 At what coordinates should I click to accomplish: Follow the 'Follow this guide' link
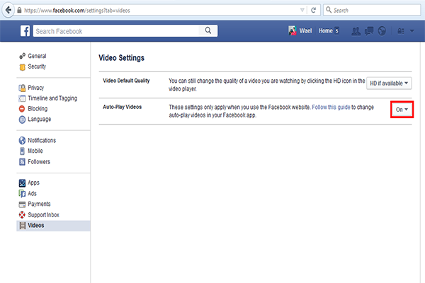(331, 108)
